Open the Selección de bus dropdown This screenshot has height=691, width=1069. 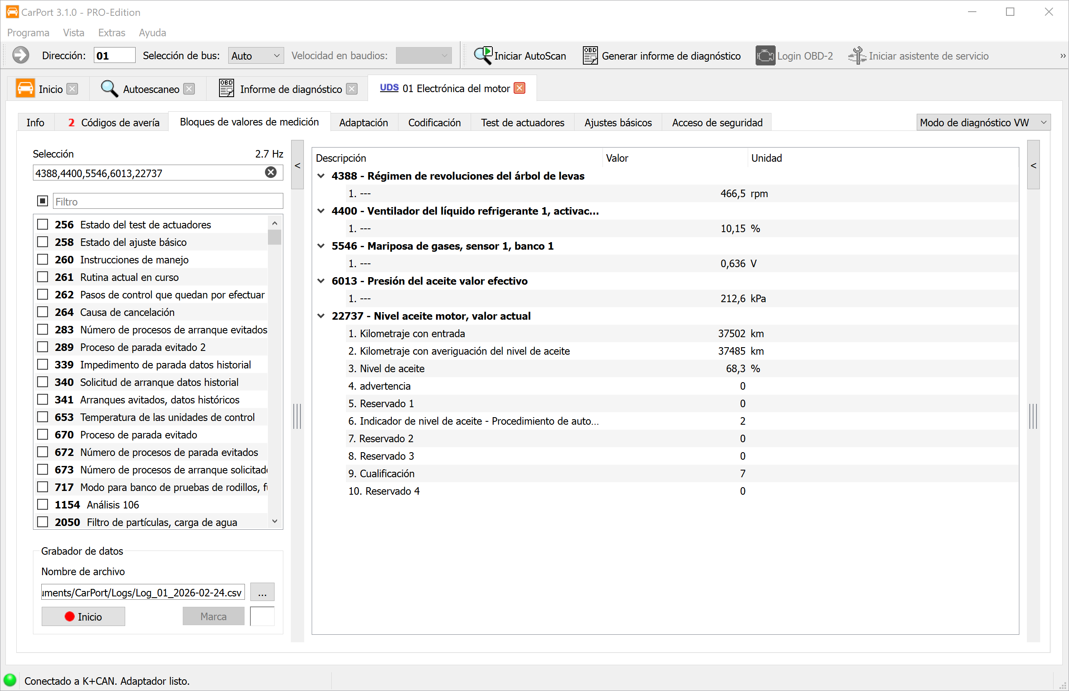click(x=256, y=56)
